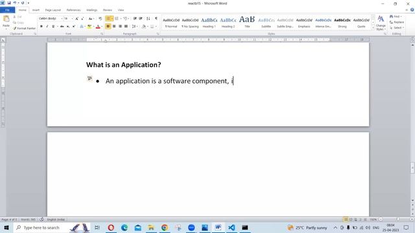Click the Change Styles button

coord(381,23)
